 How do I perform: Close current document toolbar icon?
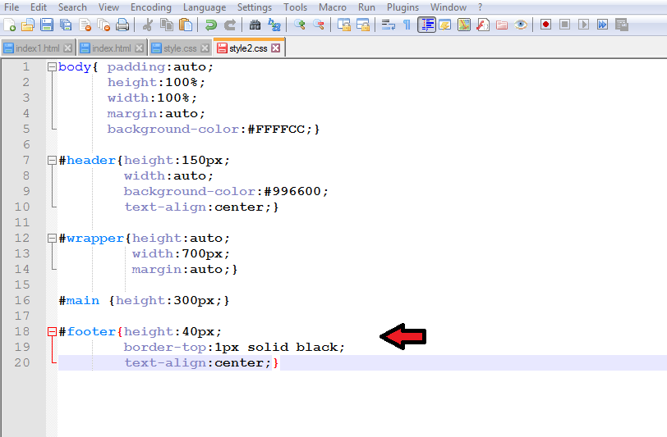pos(85,25)
